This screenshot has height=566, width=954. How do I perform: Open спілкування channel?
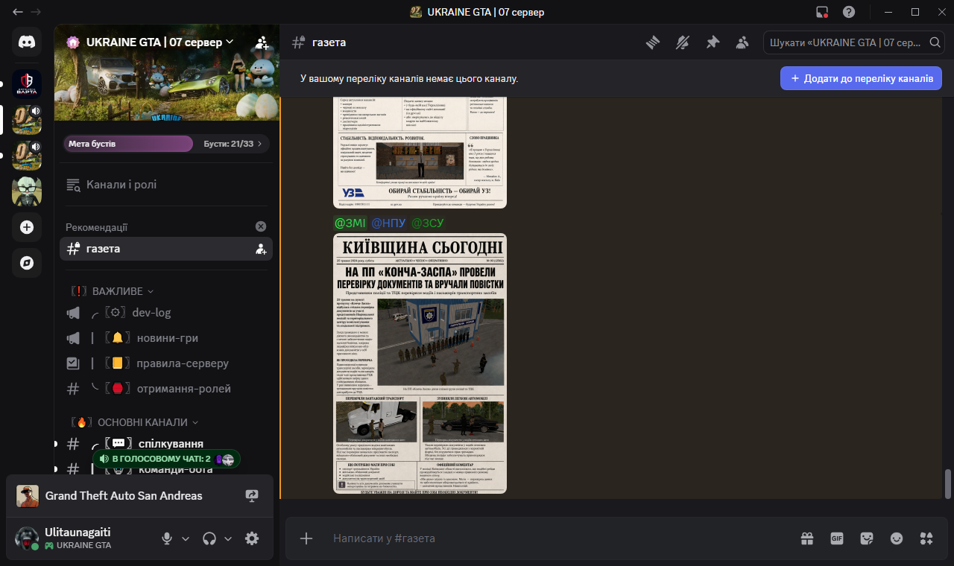click(x=165, y=444)
